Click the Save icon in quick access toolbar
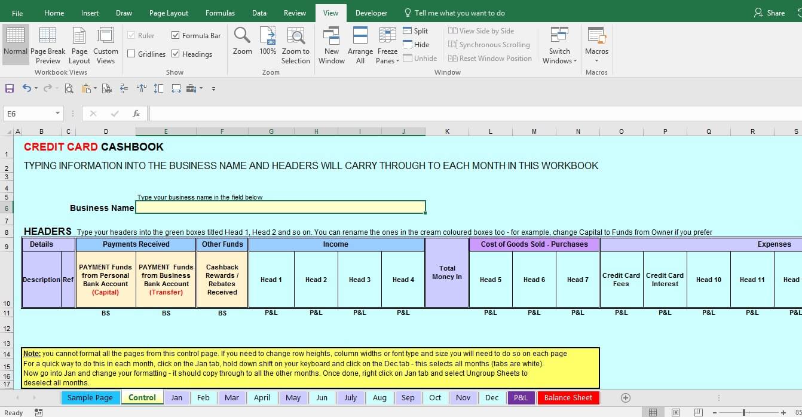The height and width of the screenshot is (417, 802). [10, 88]
